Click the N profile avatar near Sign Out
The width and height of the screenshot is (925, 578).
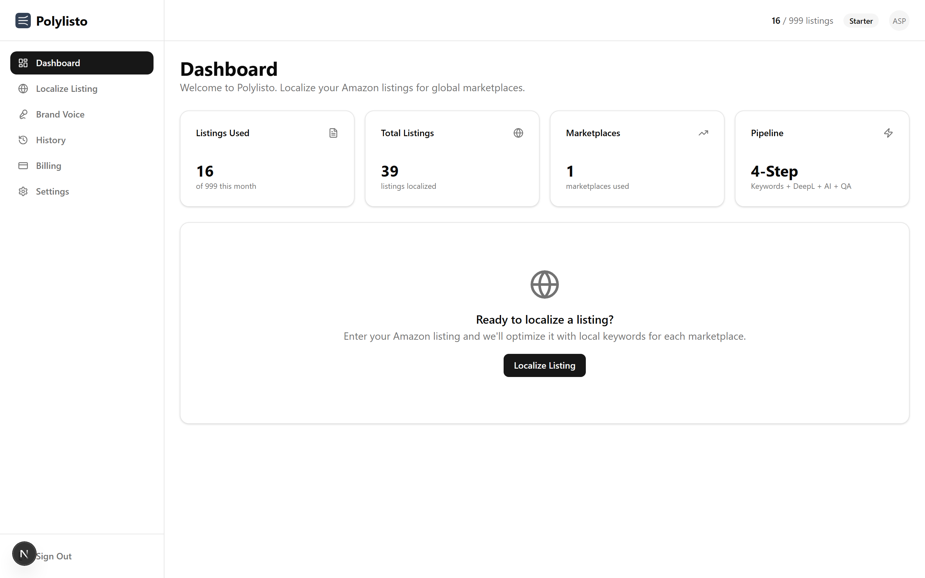click(x=24, y=553)
